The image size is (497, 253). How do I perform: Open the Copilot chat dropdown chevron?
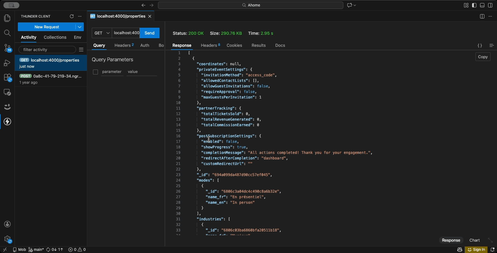355,5
